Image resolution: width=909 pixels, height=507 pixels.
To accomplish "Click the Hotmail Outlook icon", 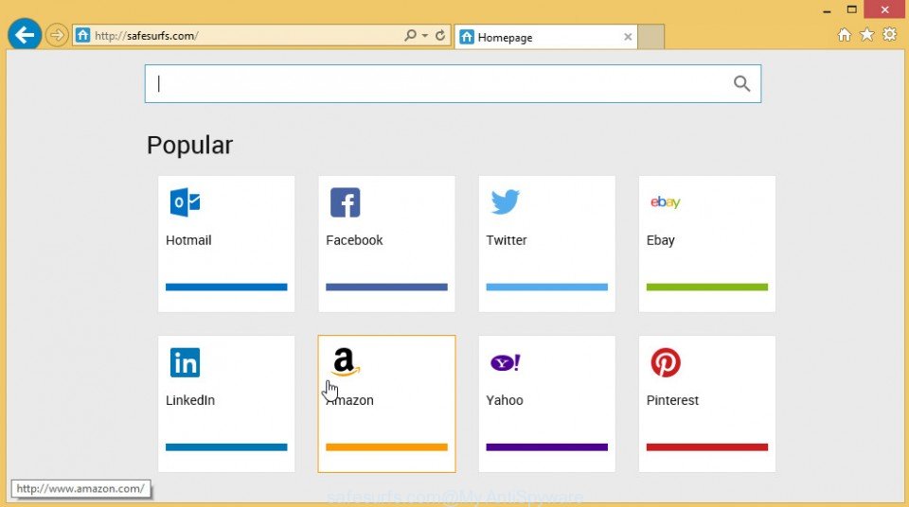I will [185, 202].
